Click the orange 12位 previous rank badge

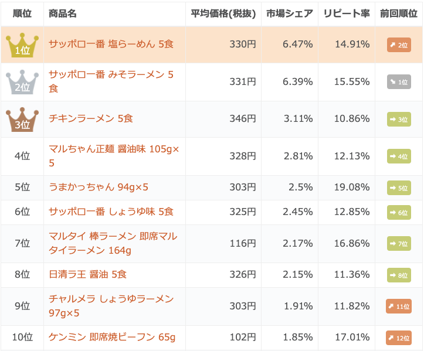click(399, 338)
